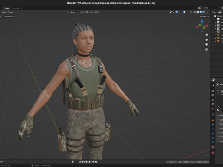Toggle snapping magnet button
Viewport: 223px width, 167px height.
(87, 12)
